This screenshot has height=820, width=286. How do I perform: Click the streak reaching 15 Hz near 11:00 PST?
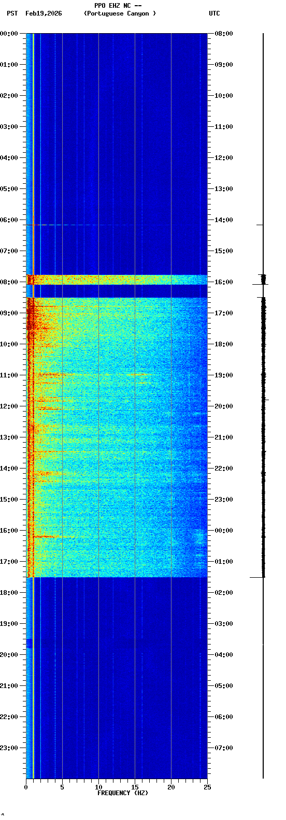[x=93, y=373]
